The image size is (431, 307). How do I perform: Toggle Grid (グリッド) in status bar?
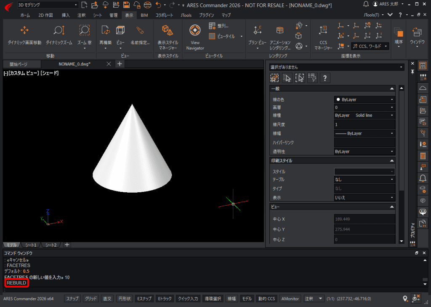[91, 299]
